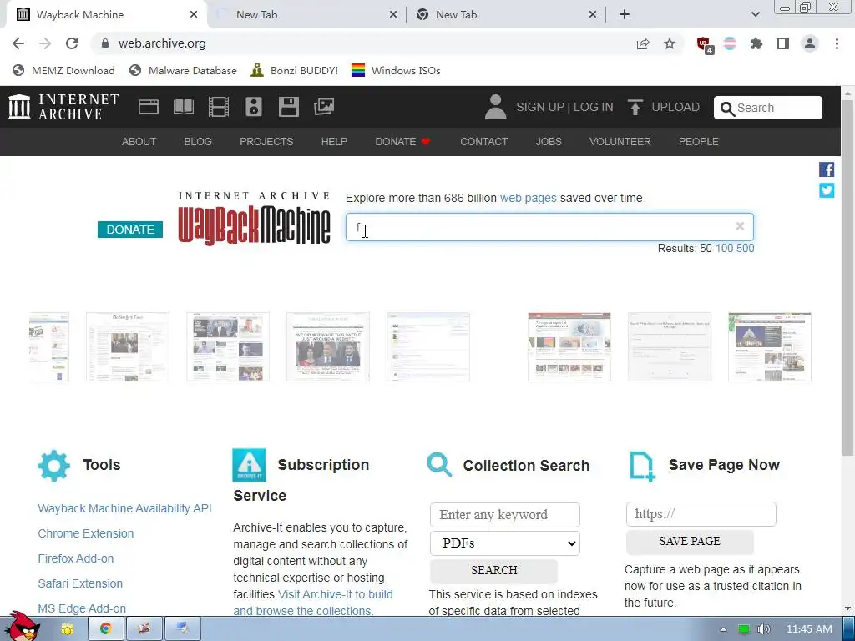
Task: Open the Firefox Add-on link
Action: (x=76, y=558)
